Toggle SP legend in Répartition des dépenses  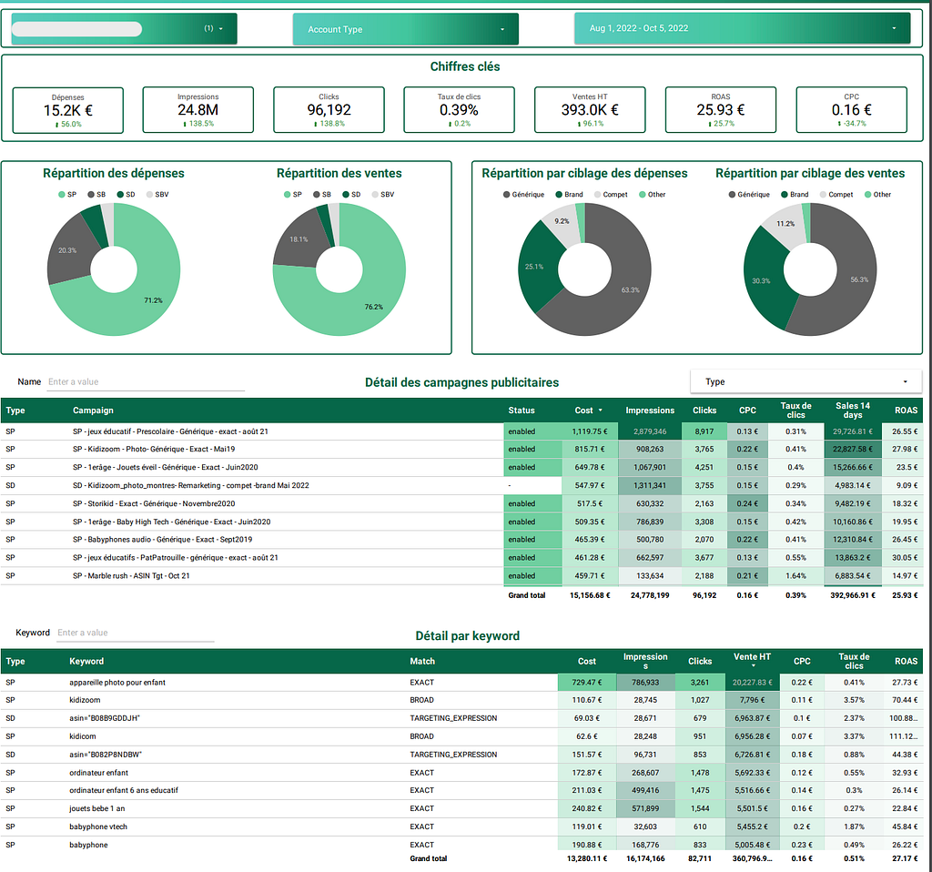pos(67,195)
